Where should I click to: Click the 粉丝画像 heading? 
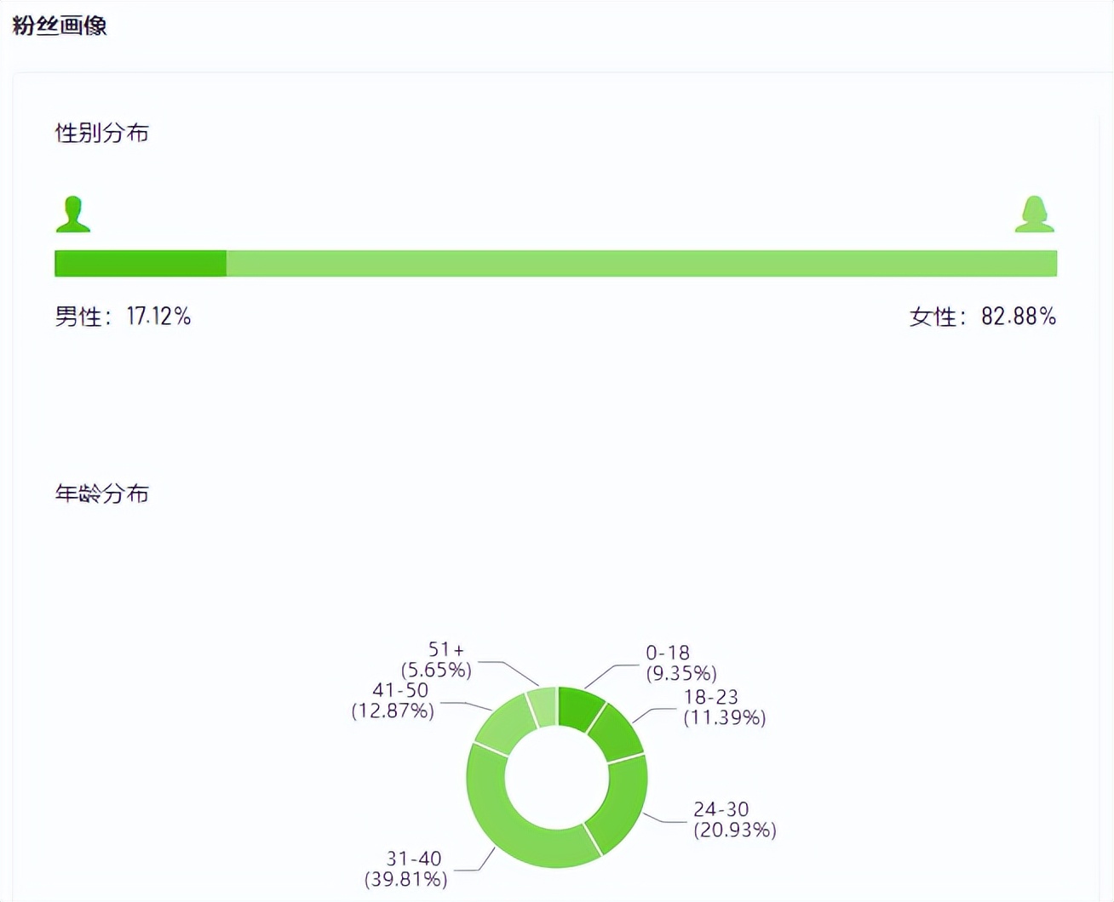[60, 26]
